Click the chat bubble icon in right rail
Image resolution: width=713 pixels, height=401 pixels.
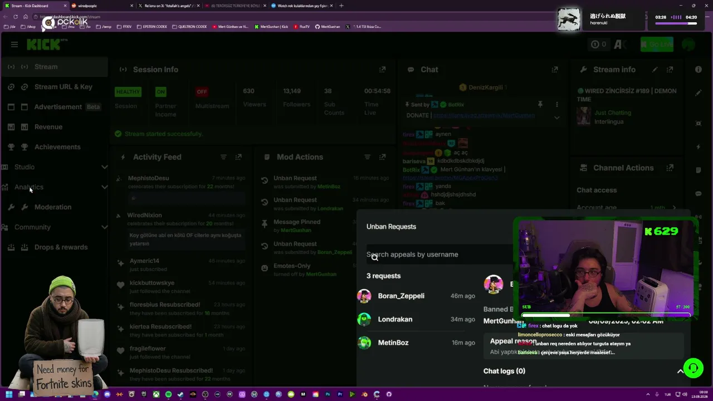pos(699,194)
